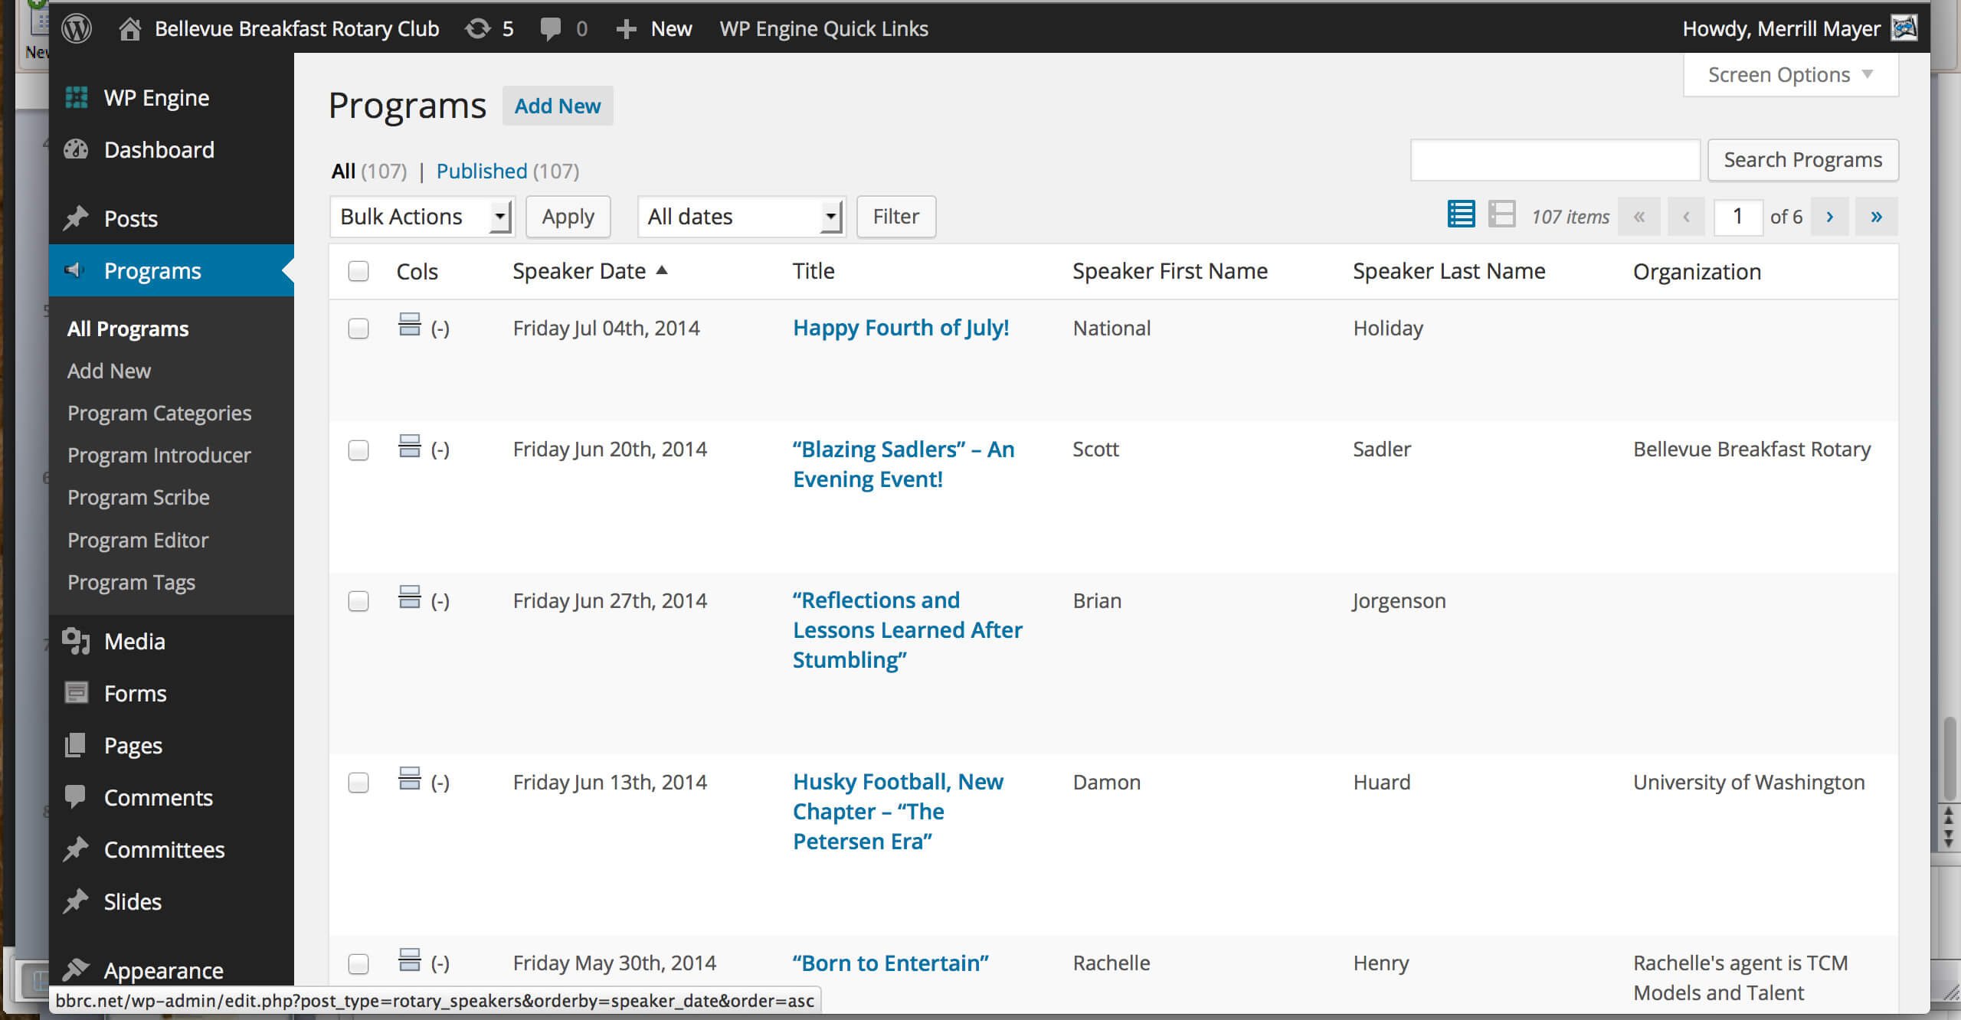Open Program Tags submenu item
1961x1020 pixels.
point(131,583)
